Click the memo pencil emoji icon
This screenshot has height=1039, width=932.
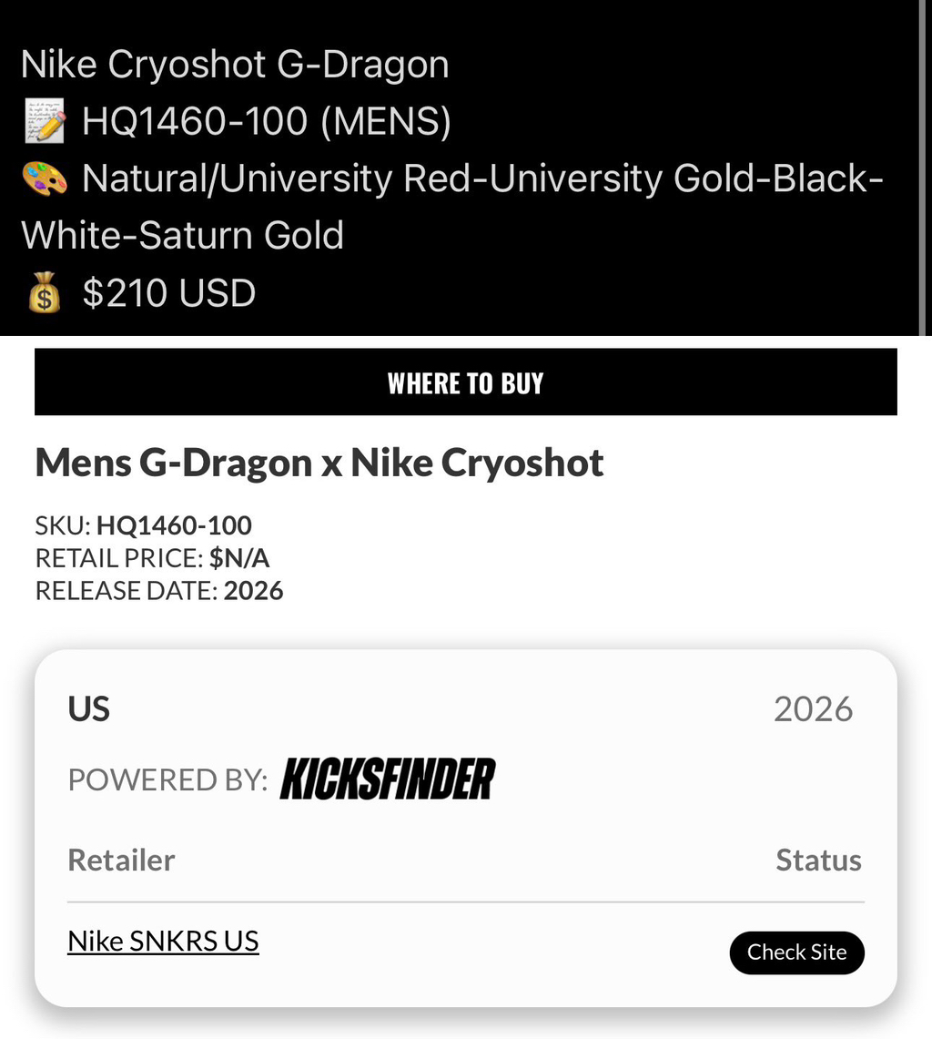click(45, 121)
